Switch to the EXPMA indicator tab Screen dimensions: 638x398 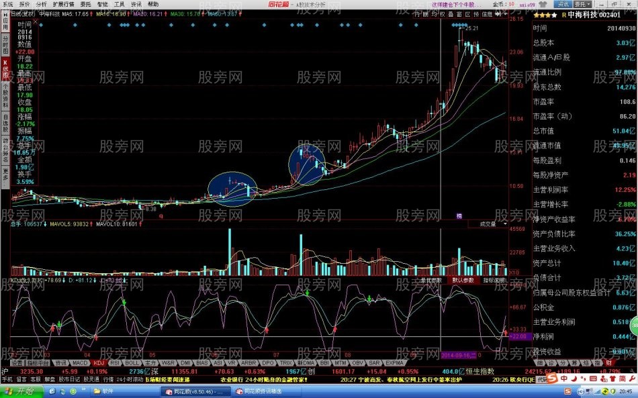395,362
